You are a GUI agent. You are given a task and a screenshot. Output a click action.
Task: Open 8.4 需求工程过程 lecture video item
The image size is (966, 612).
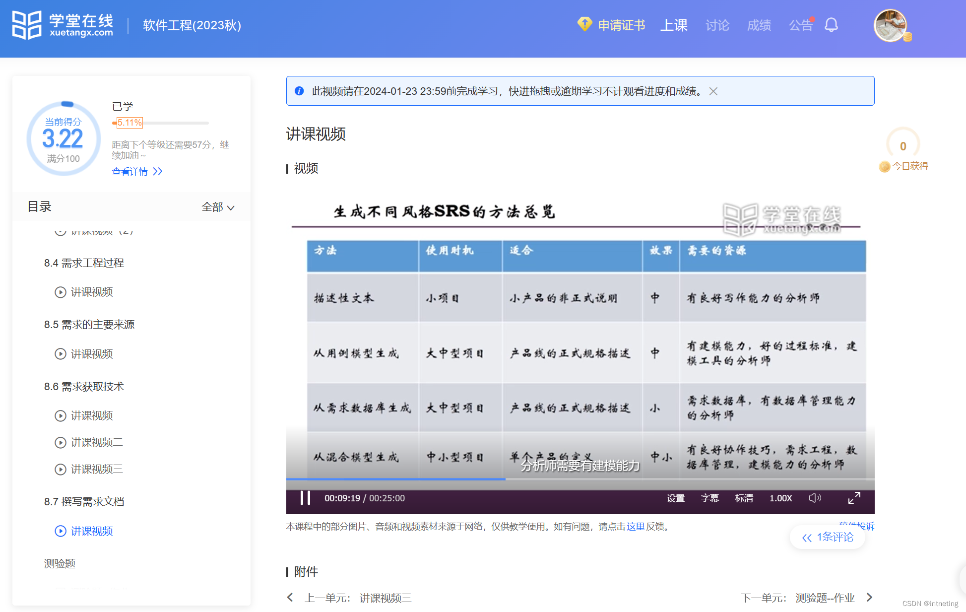click(91, 292)
